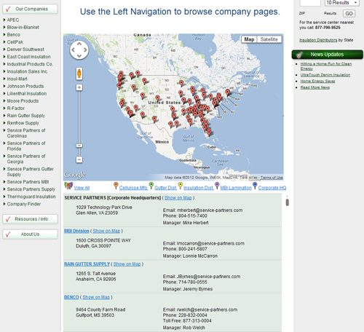Expand the Company Finder arrow
The image size is (364, 332).
[x=4, y=204]
